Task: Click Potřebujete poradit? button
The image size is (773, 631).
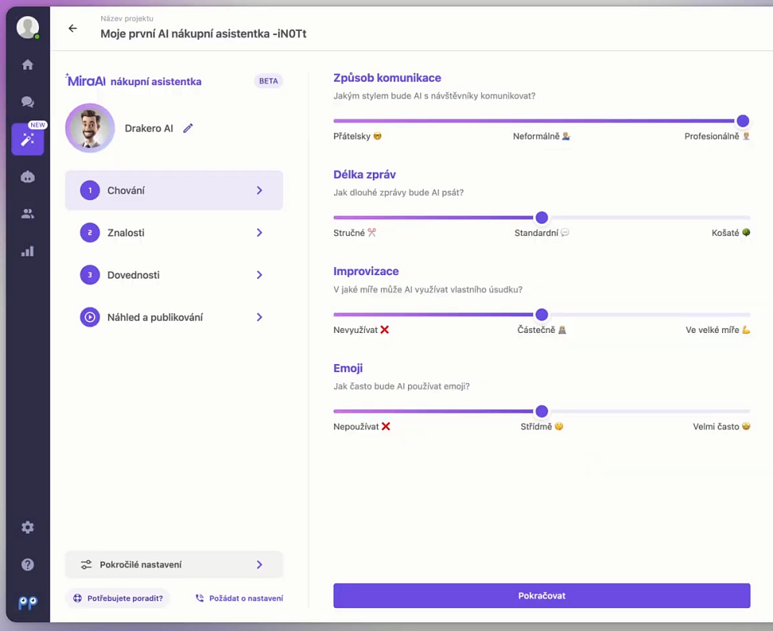Action: pyautogui.click(x=118, y=598)
